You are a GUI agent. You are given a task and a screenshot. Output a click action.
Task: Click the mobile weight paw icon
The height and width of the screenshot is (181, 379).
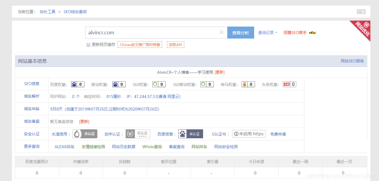point(115,84)
